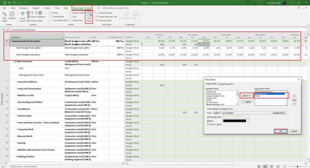Switch to Report view in status bar
The width and height of the screenshot is (310, 168).
[285, 166]
